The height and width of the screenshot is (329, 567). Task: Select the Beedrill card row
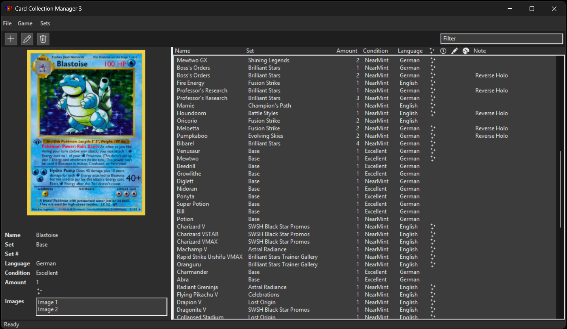pos(365,166)
